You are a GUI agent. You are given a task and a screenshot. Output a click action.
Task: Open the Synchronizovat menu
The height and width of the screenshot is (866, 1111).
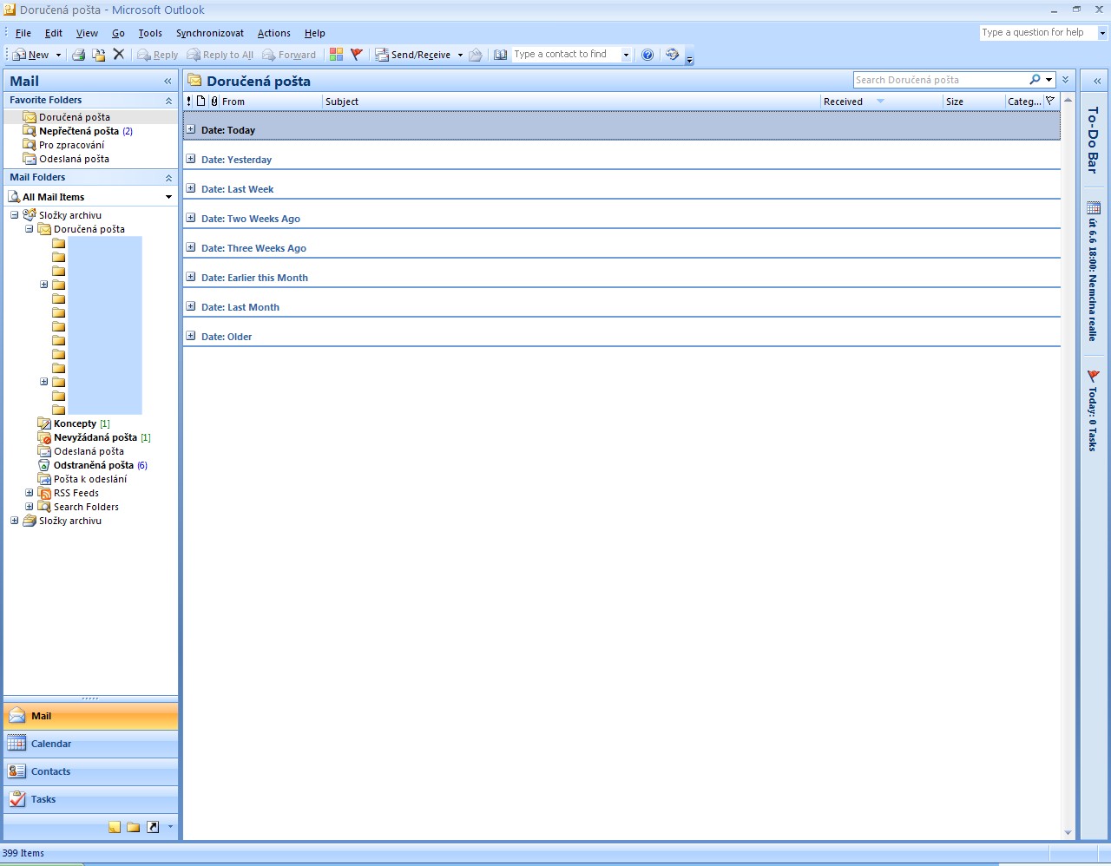[210, 33]
